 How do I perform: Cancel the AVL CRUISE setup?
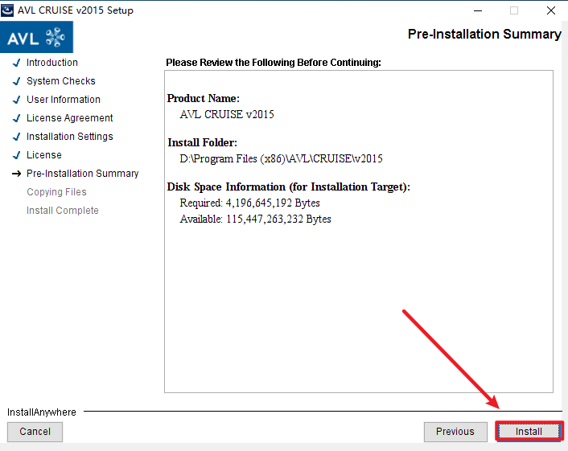(35, 432)
